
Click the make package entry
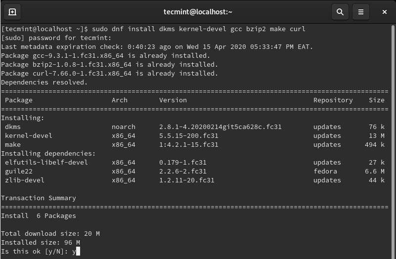[x=13, y=145]
